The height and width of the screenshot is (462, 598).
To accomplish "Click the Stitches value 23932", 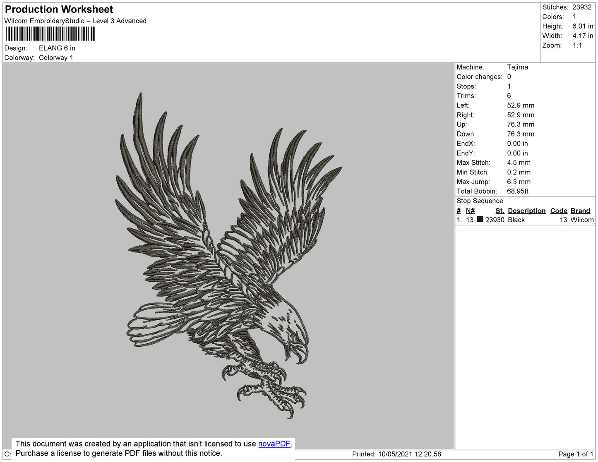I will point(582,7).
